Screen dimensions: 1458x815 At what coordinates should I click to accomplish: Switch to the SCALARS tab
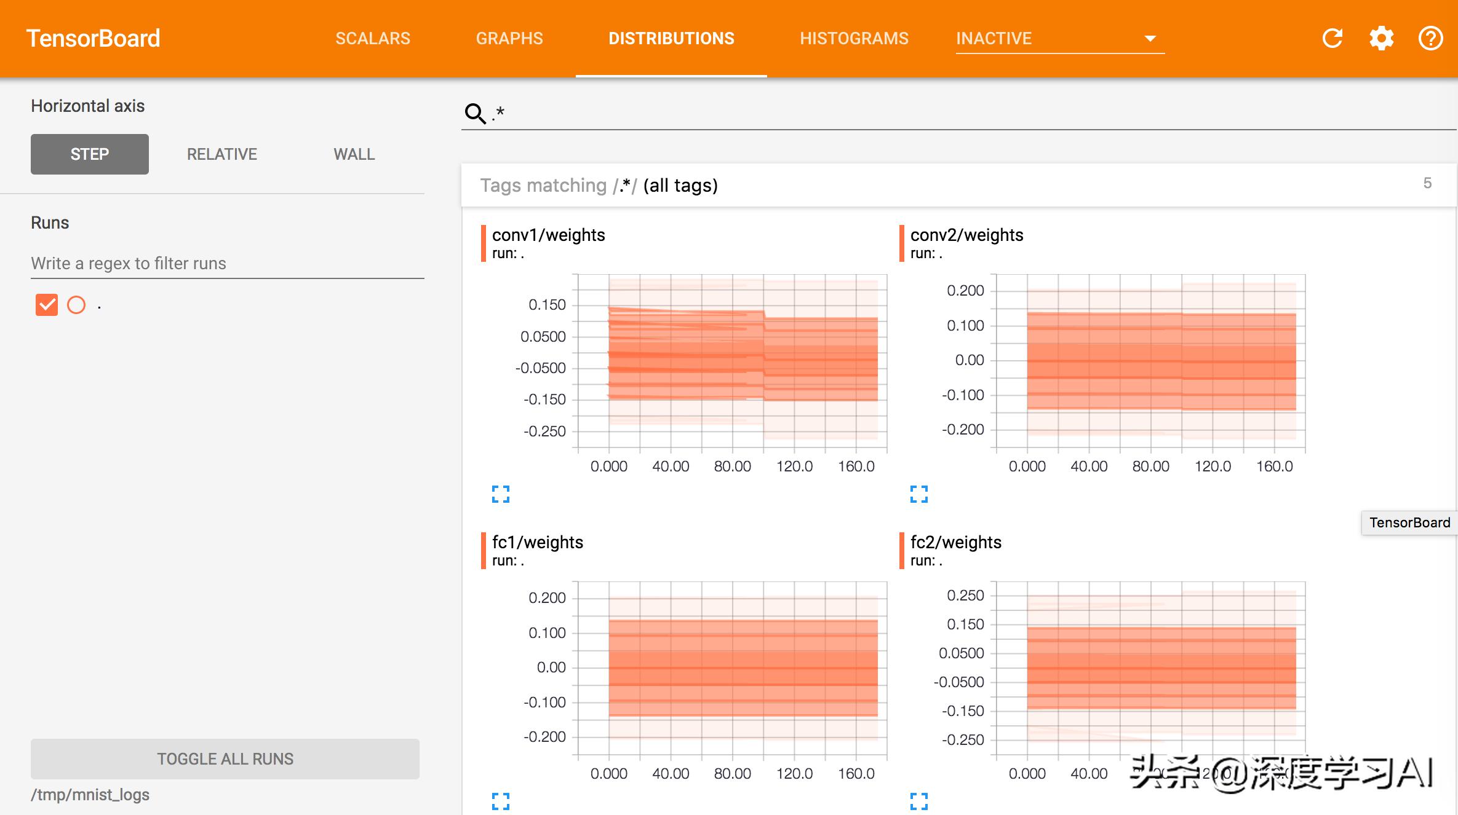[x=372, y=38]
